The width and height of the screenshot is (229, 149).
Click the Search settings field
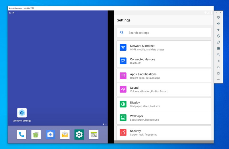163,33
